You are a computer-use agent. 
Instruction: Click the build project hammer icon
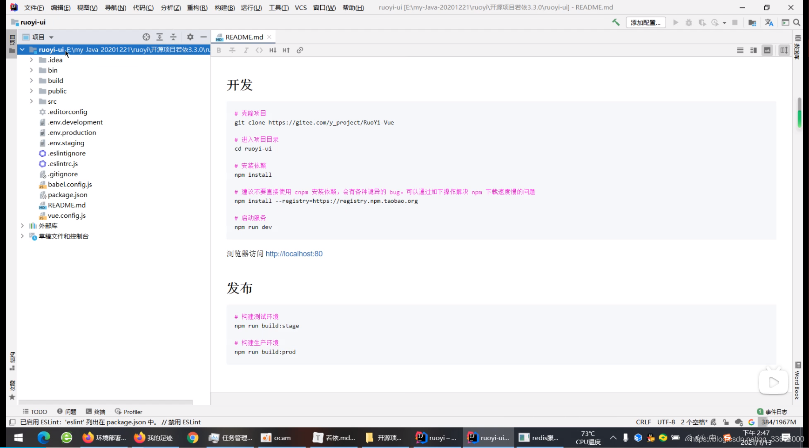coord(616,22)
